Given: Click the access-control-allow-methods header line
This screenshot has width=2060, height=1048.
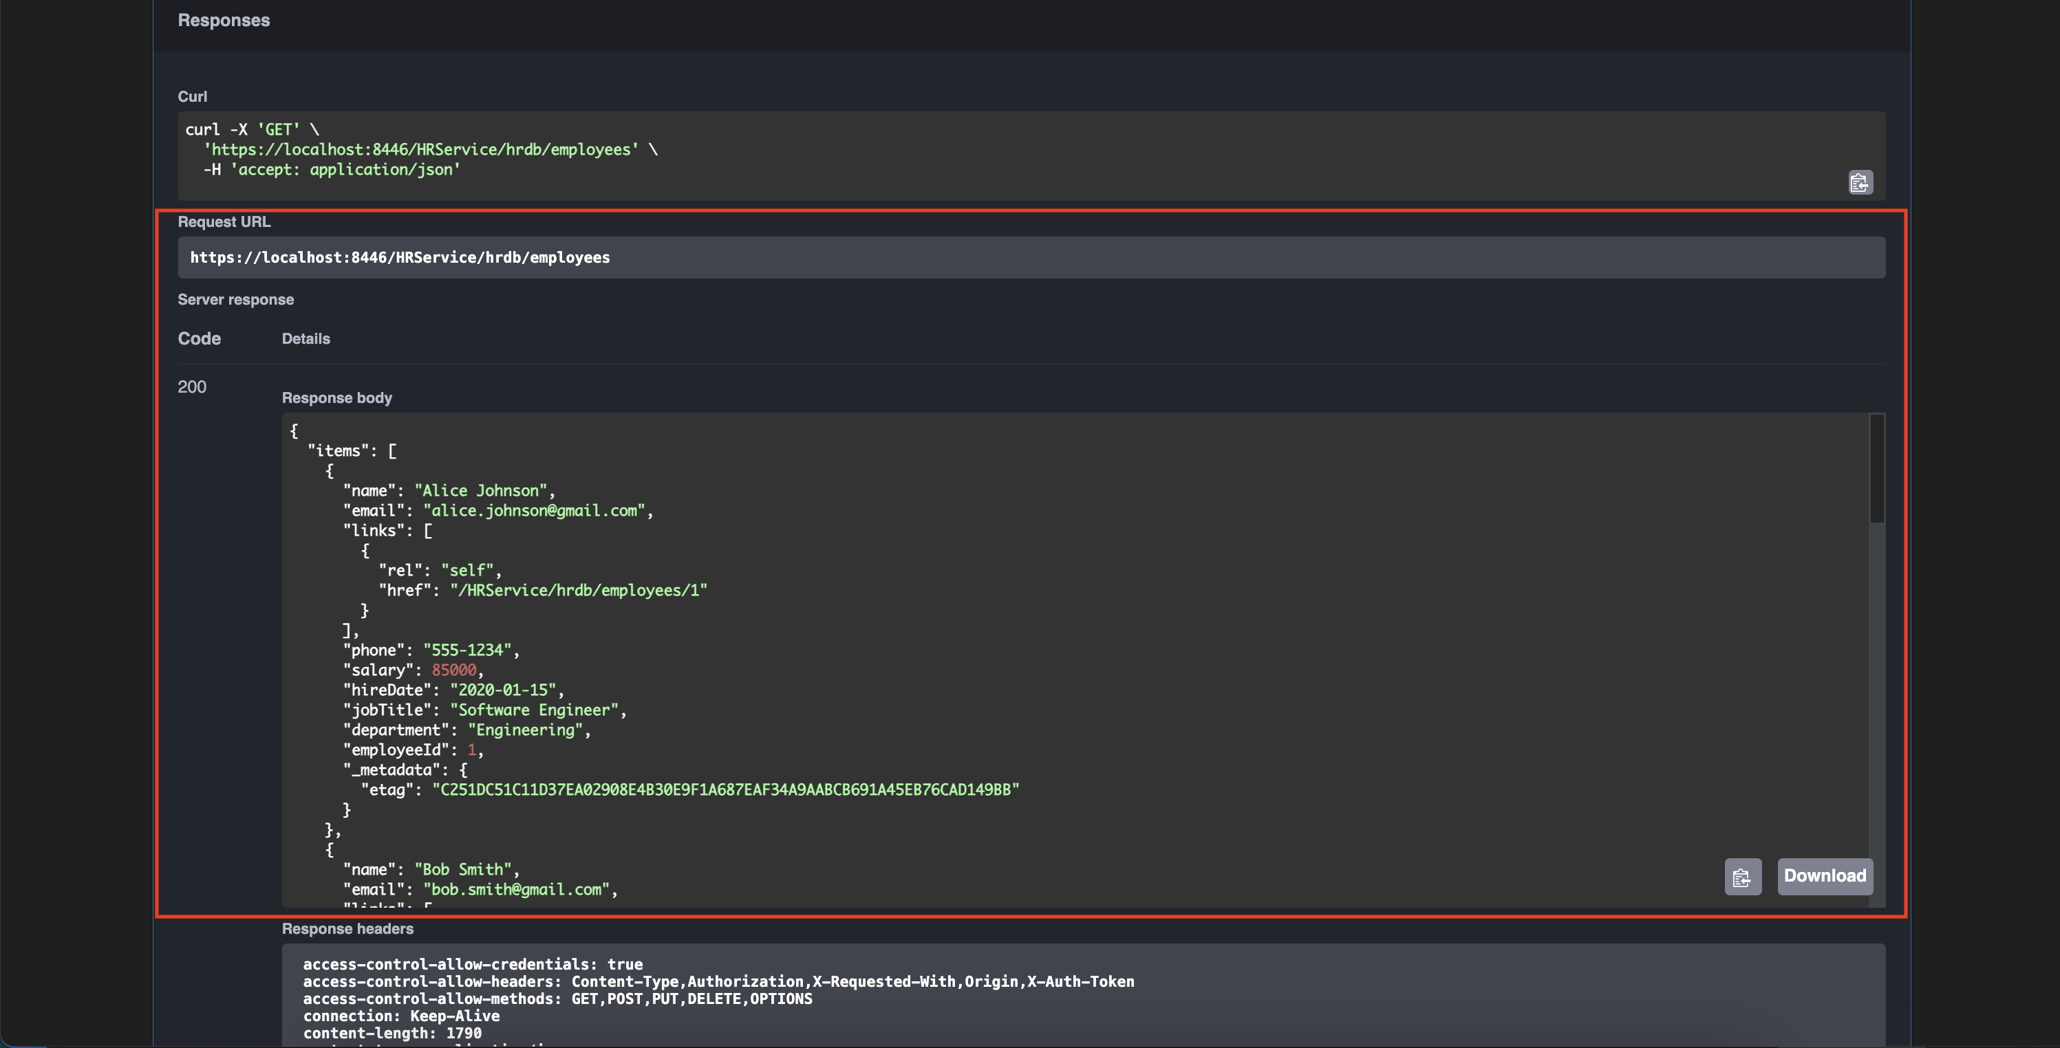Looking at the screenshot, I should tap(557, 999).
